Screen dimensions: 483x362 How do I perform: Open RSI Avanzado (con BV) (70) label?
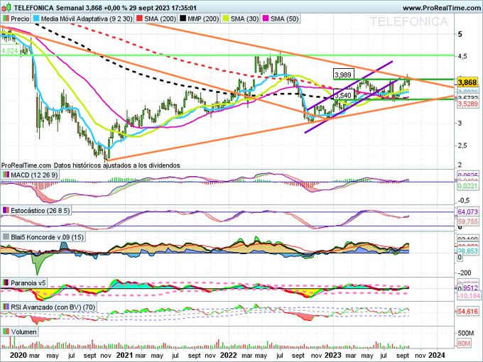pos(53,307)
